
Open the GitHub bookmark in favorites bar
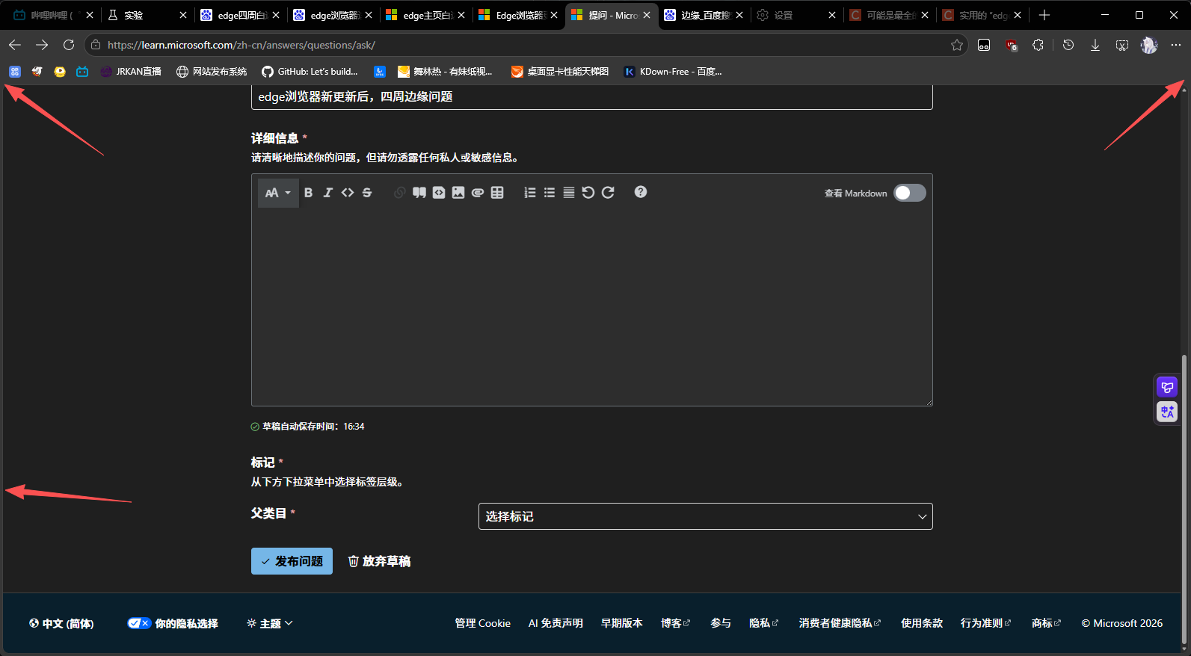310,72
